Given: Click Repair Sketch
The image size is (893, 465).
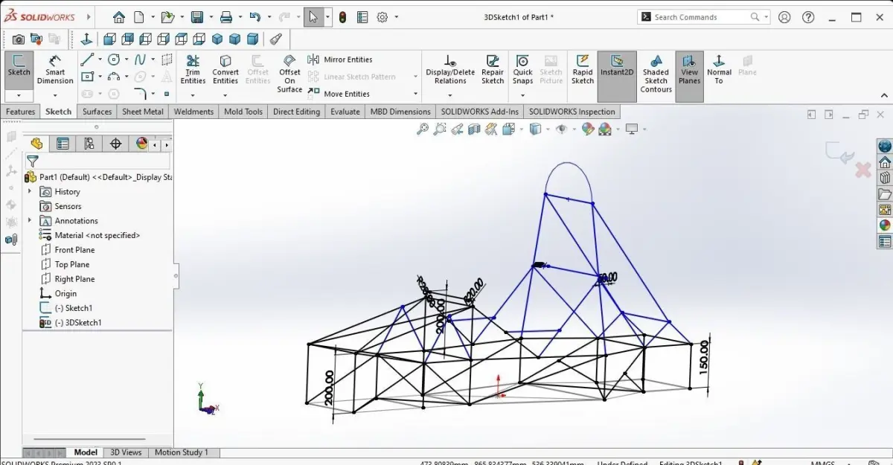Looking at the screenshot, I should pos(493,71).
